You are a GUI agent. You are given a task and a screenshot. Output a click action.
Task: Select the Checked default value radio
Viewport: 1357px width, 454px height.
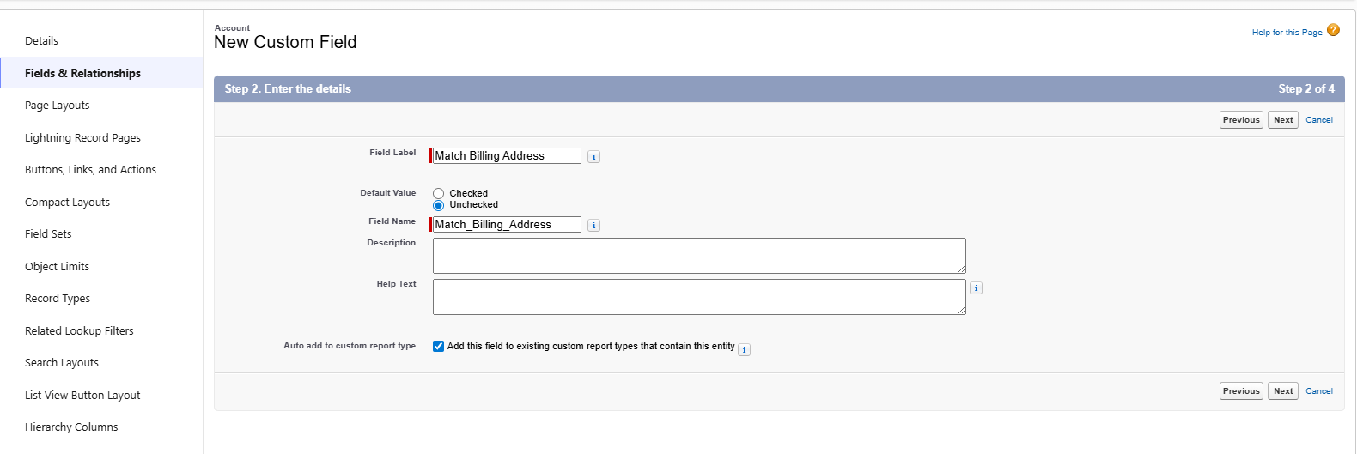[x=438, y=194]
